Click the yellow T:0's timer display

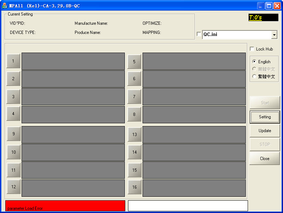[x=263, y=17]
